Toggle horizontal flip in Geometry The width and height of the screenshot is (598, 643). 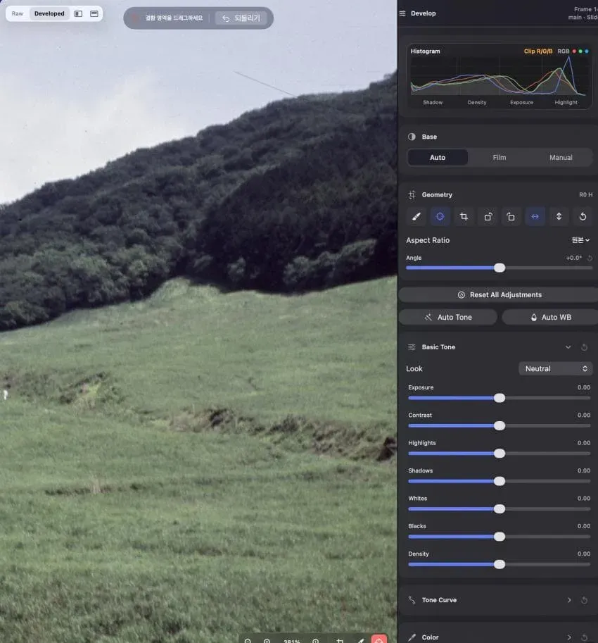pos(535,216)
